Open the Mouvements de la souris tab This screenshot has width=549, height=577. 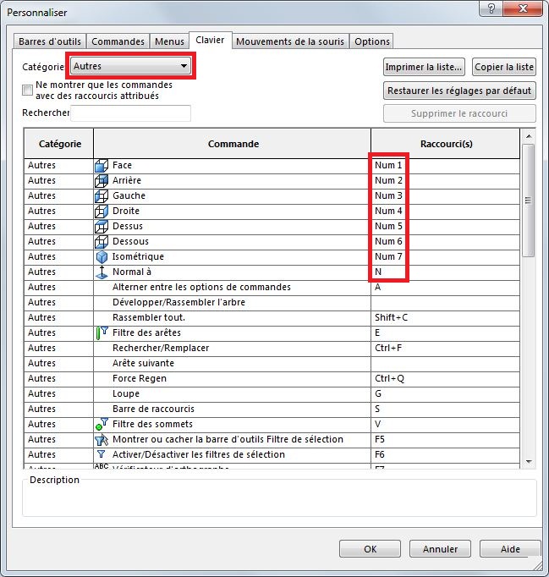point(289,41)
